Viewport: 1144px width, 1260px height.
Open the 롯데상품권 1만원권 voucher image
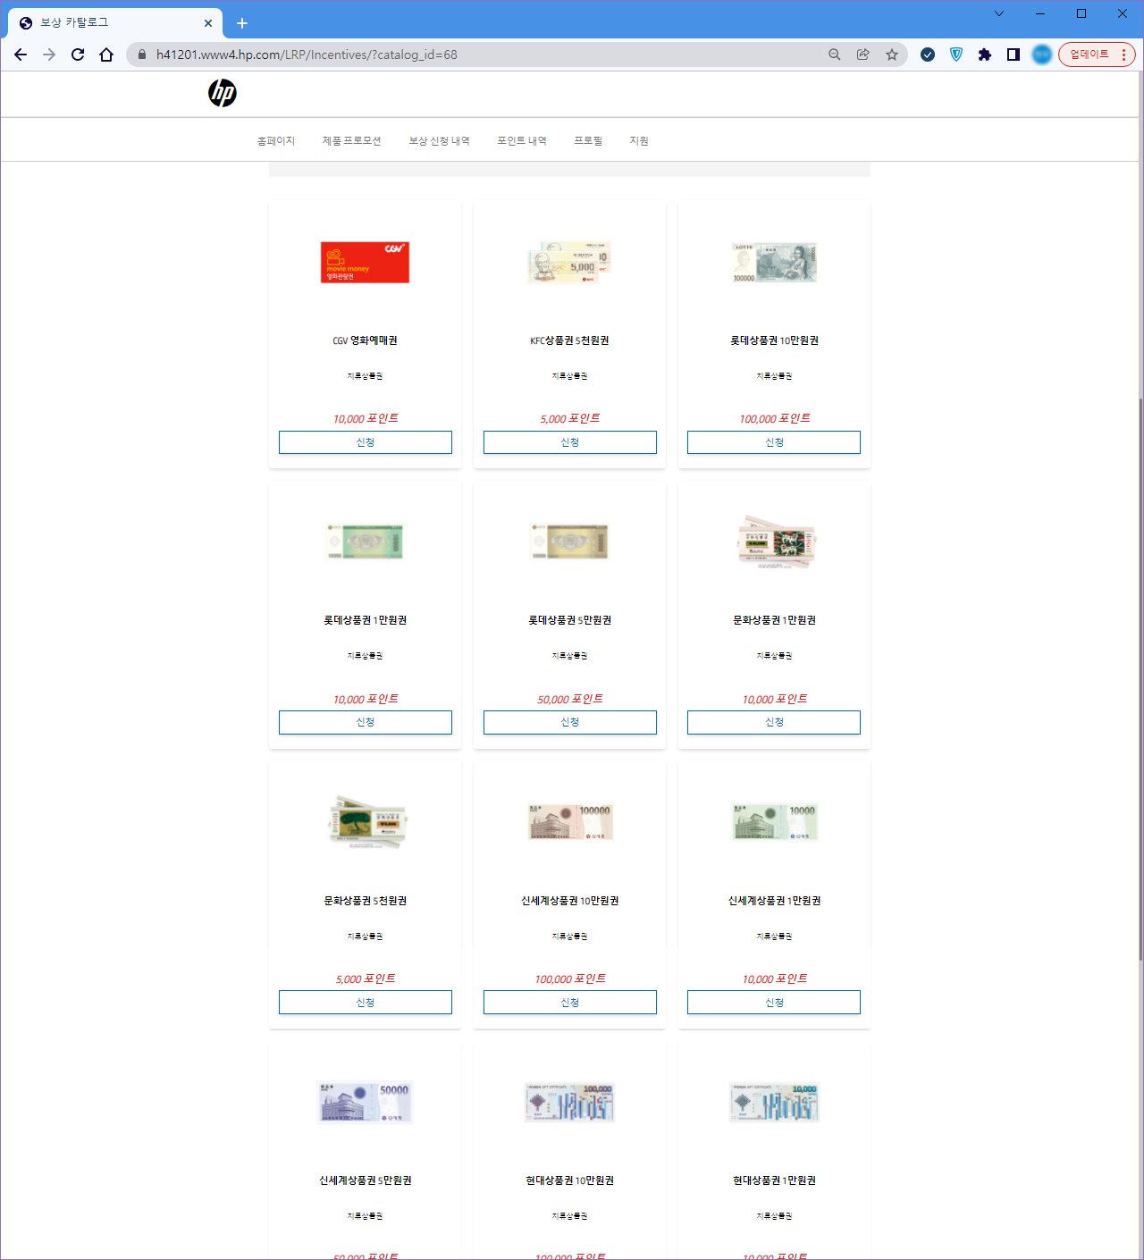[366, 542]
